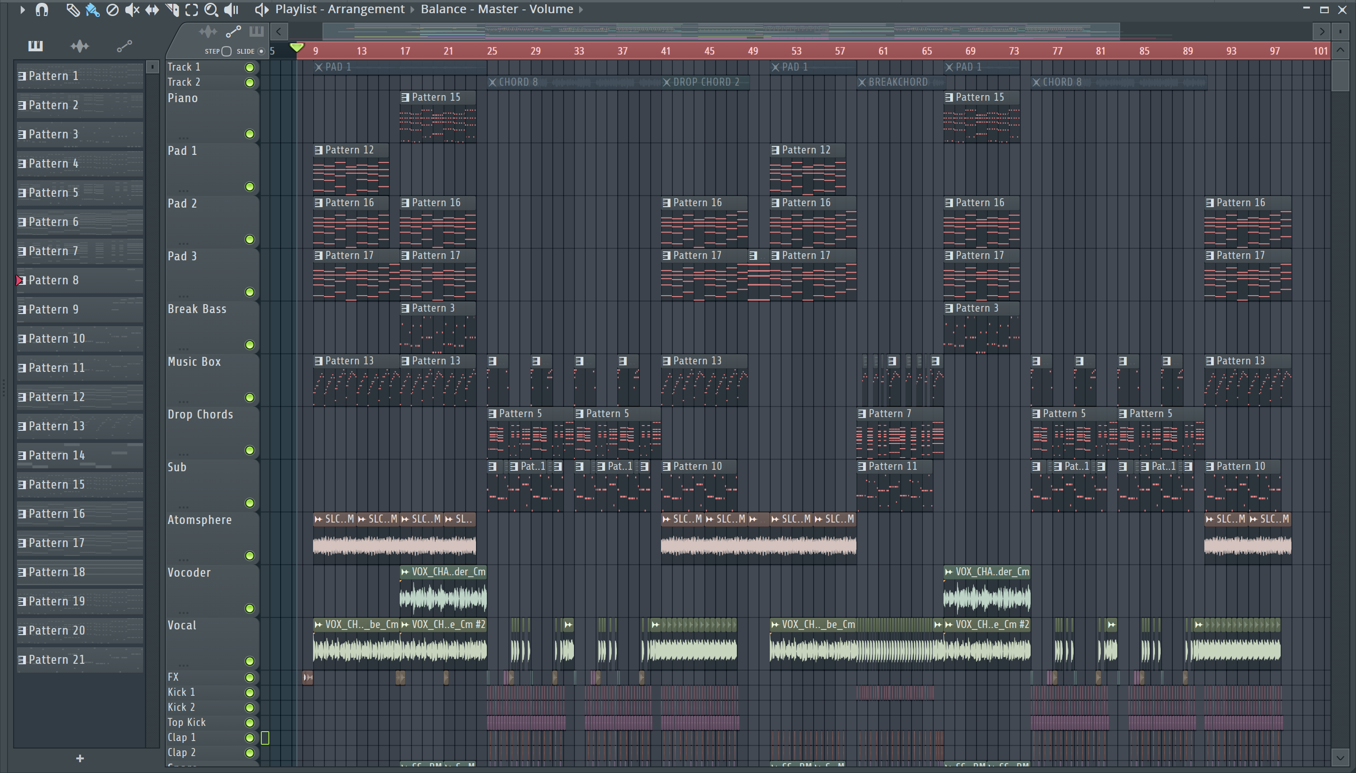Open the Playlist menu arrow
Viewport: 1356px width, 773px height.
point(22,9)
